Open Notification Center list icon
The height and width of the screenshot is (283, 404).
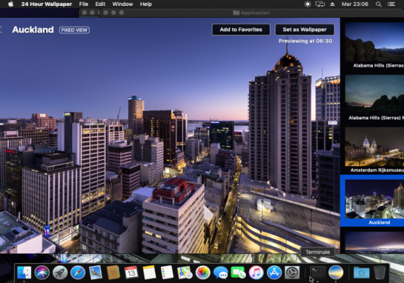point(391,4)
